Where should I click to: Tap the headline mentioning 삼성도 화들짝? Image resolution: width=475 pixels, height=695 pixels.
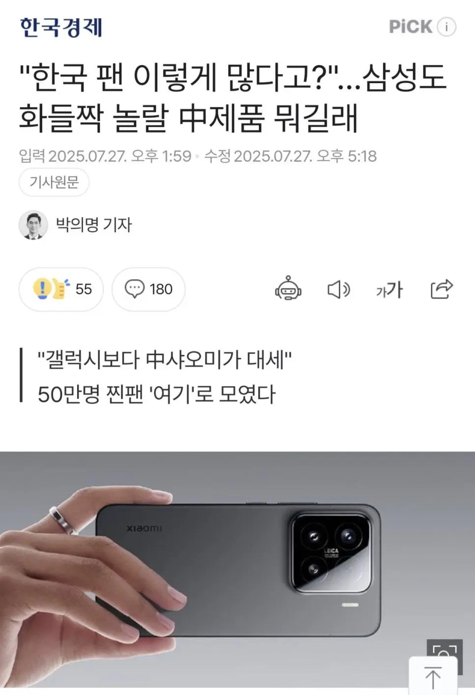coord(233,97)
